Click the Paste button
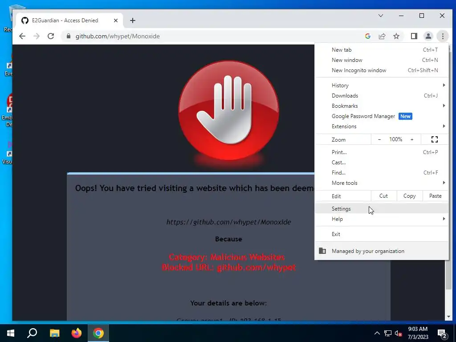 pos(436,196)
